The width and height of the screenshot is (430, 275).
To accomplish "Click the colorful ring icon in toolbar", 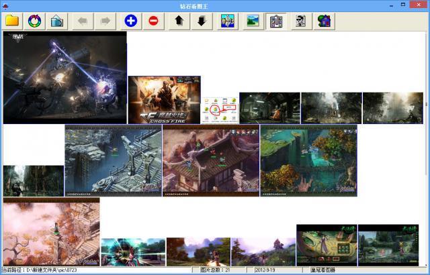I will [x=34, y=21].
